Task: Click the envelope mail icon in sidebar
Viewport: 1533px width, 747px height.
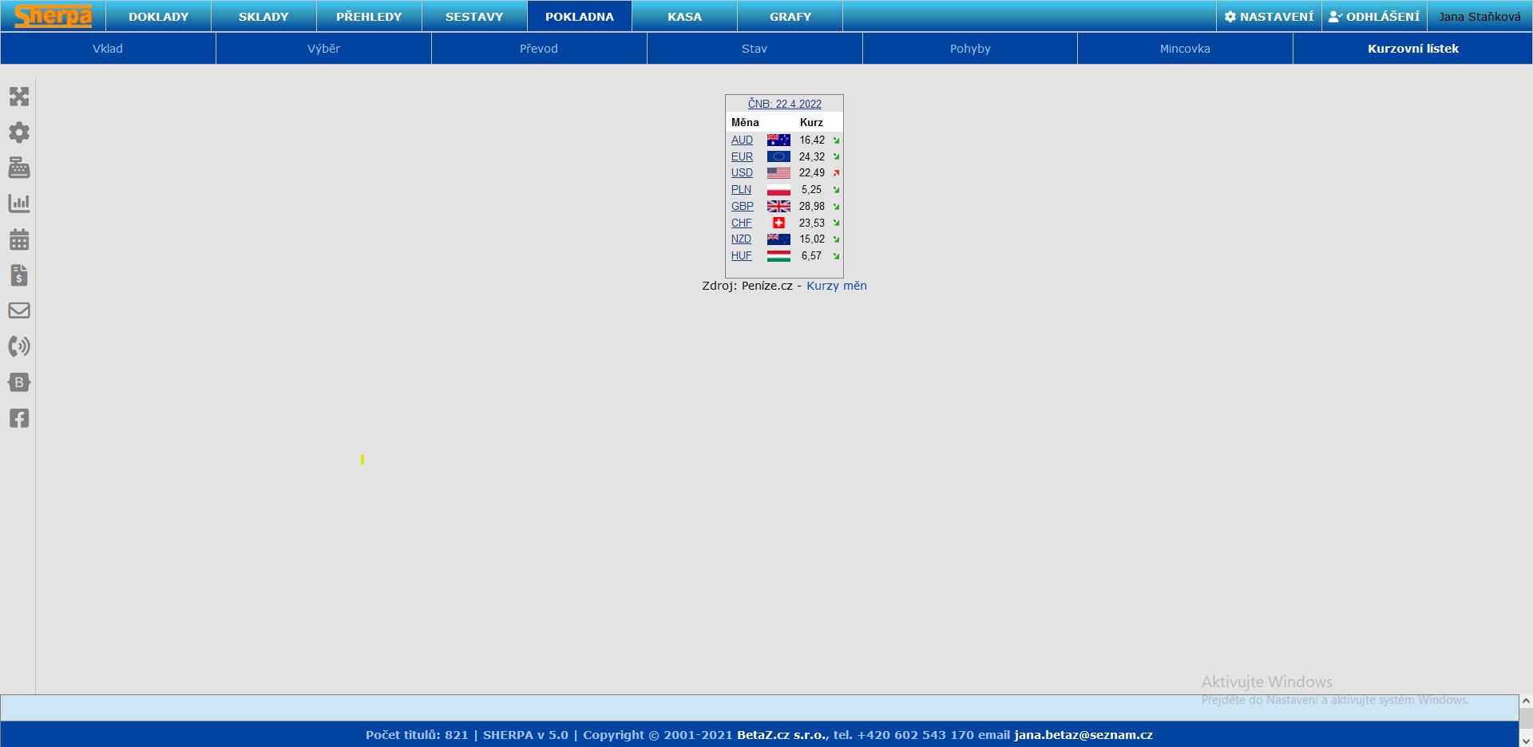Action: 19,310
